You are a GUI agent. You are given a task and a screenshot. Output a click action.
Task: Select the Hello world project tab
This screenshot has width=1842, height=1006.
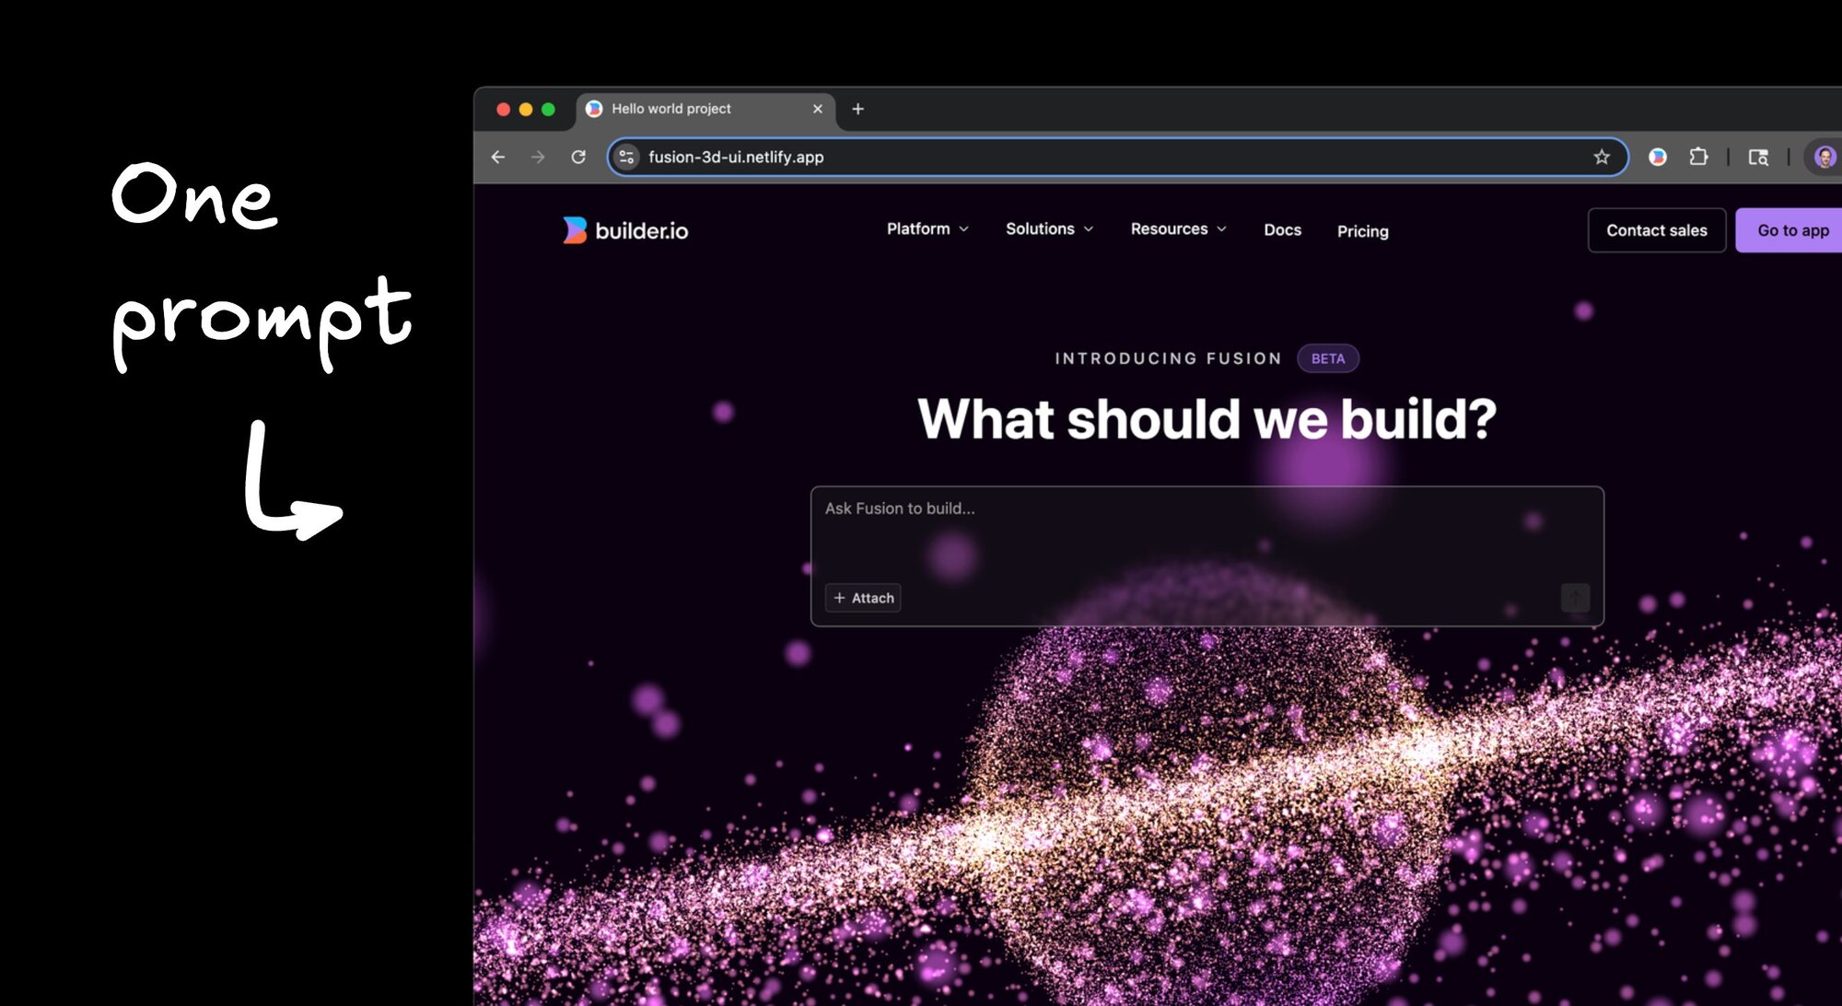pyautogui.click(x=705, y=110)
